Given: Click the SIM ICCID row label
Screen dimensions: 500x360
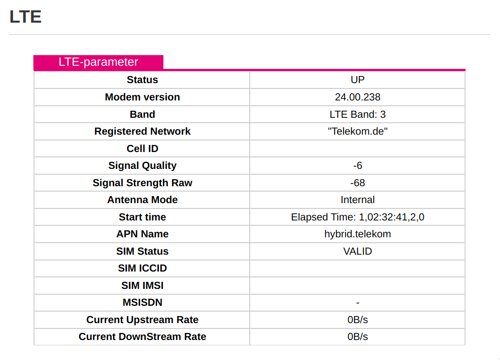Looking at the screenshot, I should pos(142,268).
